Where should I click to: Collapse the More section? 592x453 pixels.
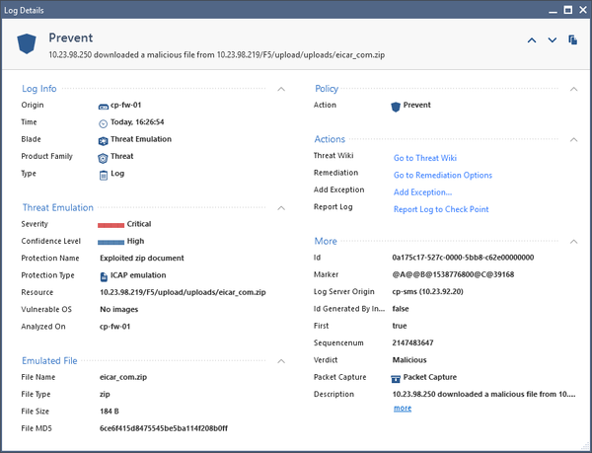pos(574,242)
